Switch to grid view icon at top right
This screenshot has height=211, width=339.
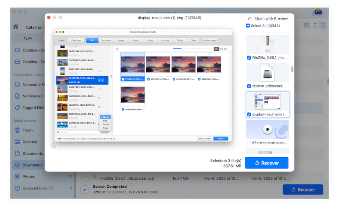pos(306,26)
